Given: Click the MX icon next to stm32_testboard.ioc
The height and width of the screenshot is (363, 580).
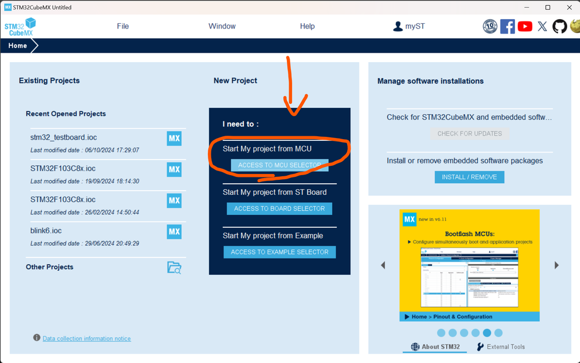Looking at the screenshot, I should tap(174, 139).
